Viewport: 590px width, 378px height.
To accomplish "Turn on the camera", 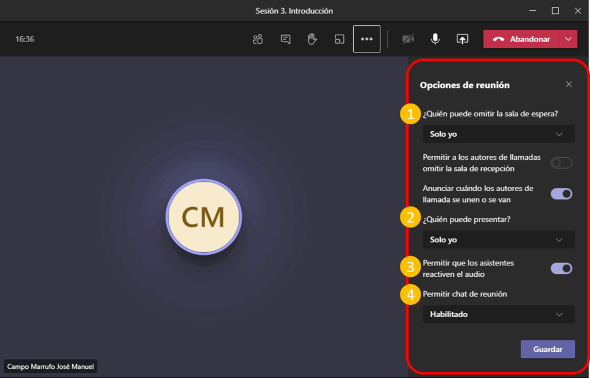I will click(408, 39).
